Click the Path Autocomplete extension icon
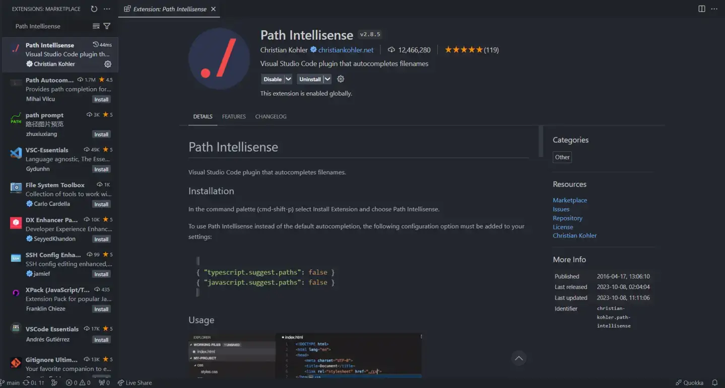This screenshot has width=725, height=388. (x=16, y=82)
